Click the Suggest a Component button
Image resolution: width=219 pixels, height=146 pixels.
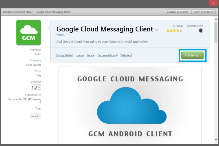177,12
